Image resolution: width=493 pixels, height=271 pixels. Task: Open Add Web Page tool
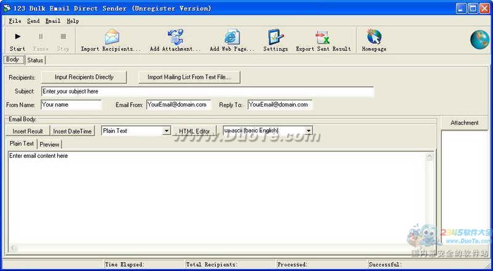point(232,38)
